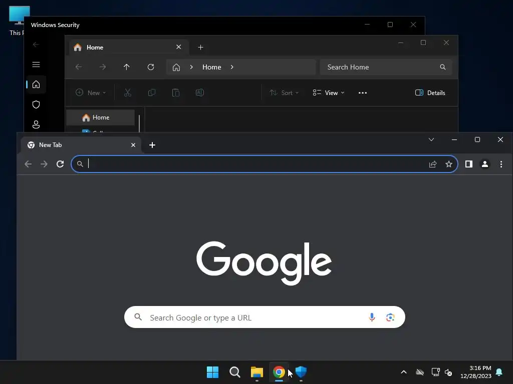Open Chrome three-dot menu
Image resolution: width=513 pixels, height=384 pixels.
coord(501,164)
